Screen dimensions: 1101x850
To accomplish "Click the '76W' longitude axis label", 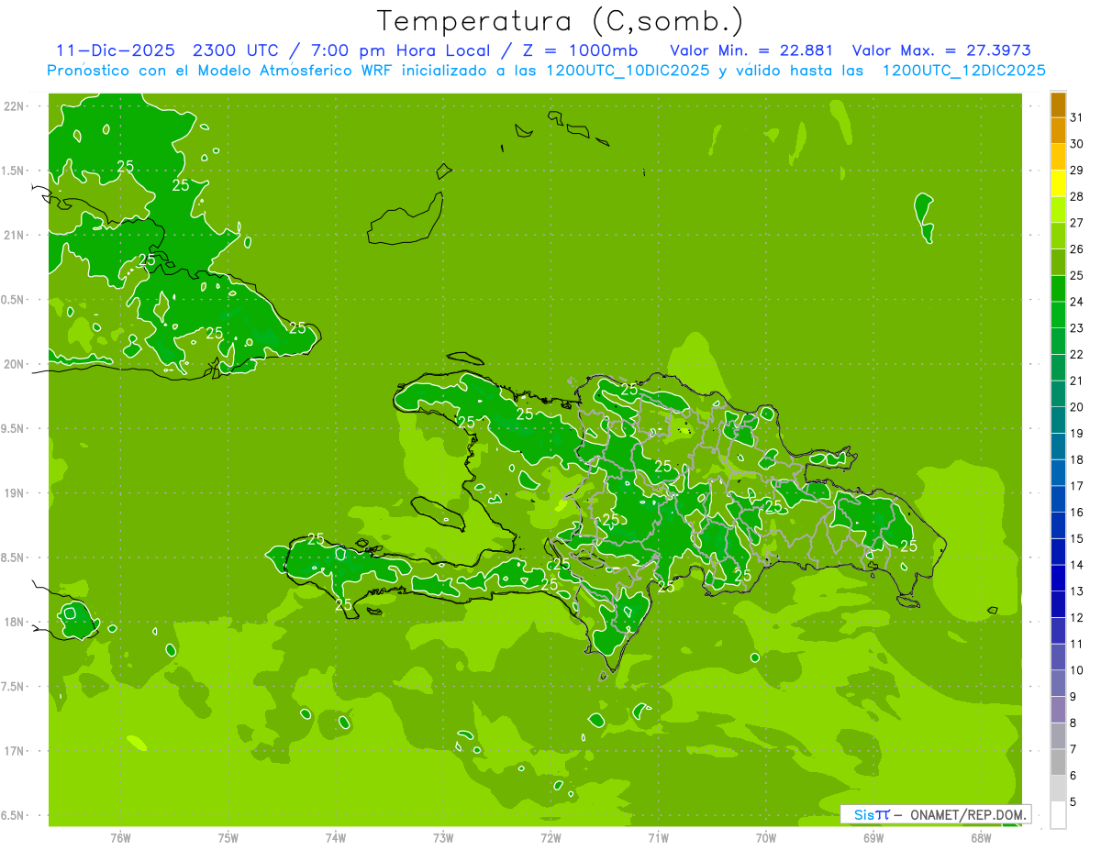I will [x=120, y=837].
